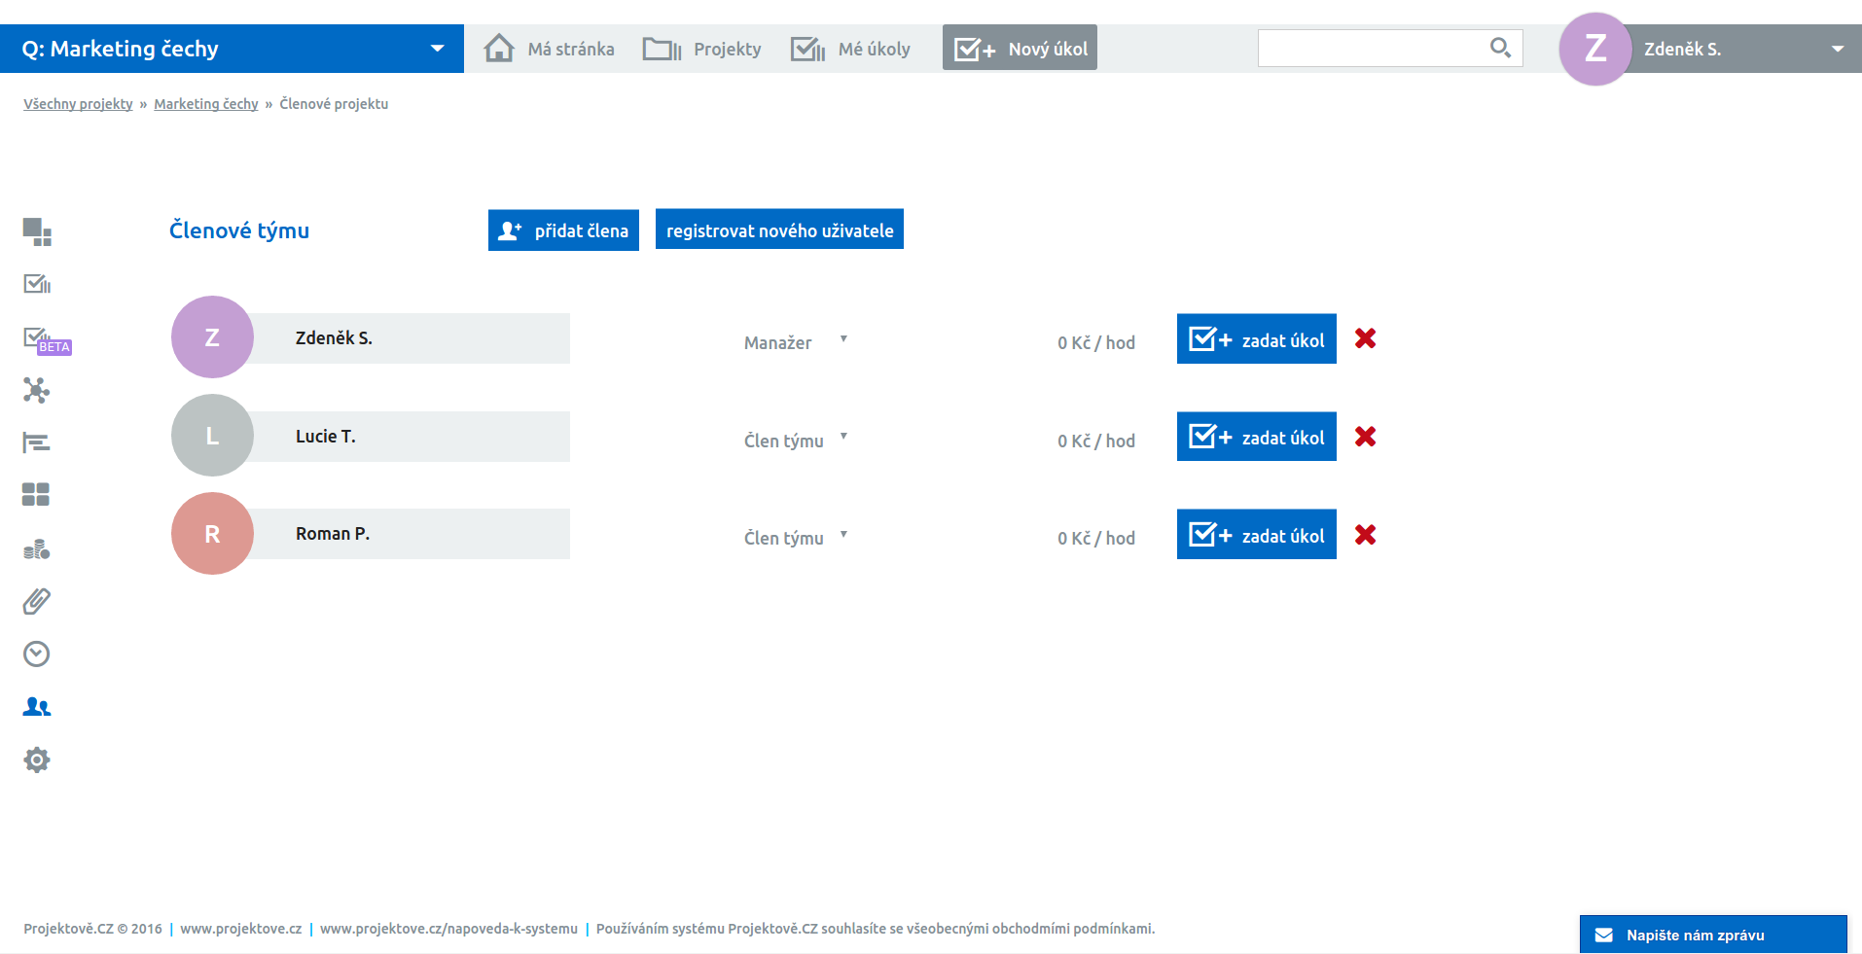Assign task to Roman P. via zadat úkol

tap(1256, 535)
